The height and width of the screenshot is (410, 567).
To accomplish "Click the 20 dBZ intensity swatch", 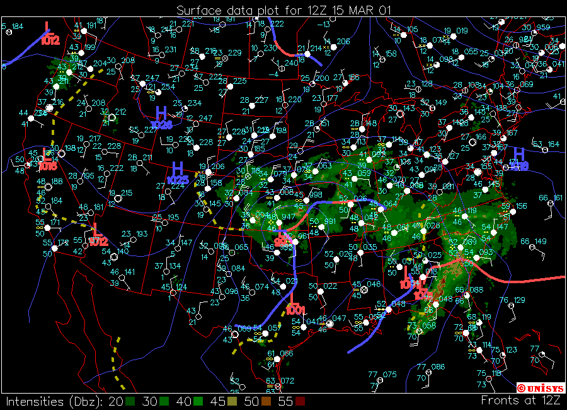I will (130, 401).
